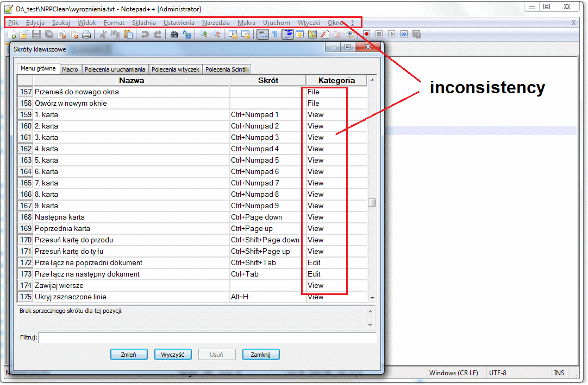Select the Save All toolbar icon
Screen dimensions: 588x385
(49, 34)
